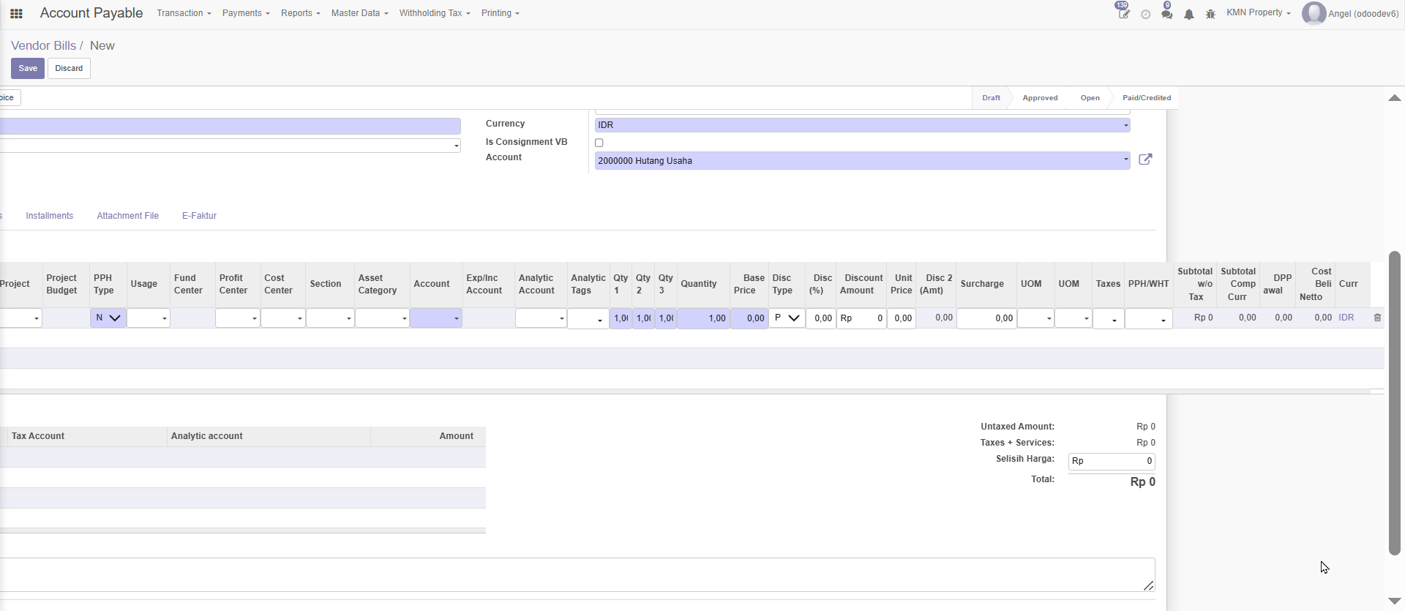Click the Open status stage

pyautogui.click(x=1090, y=98)
